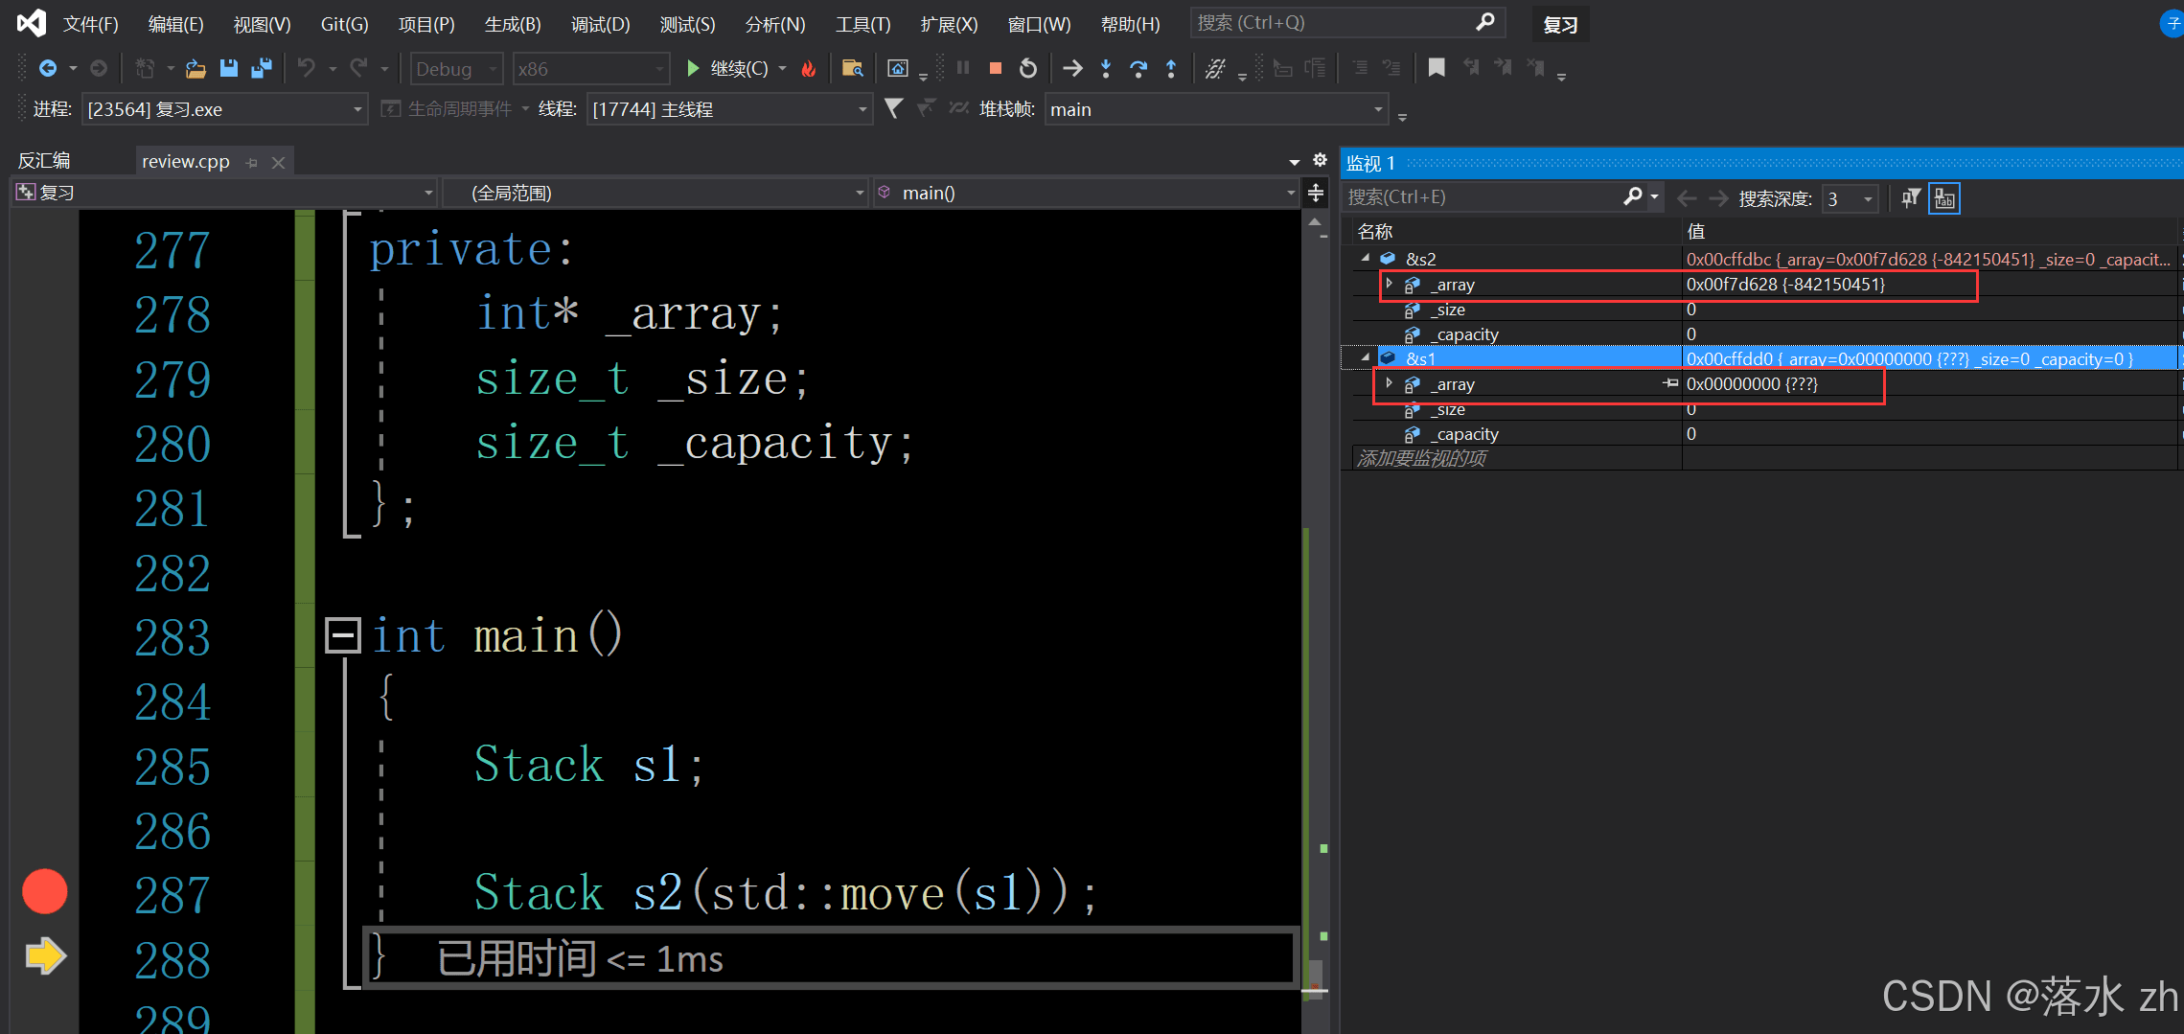Remove the breakpoint on line 287

tap(44, 891)
